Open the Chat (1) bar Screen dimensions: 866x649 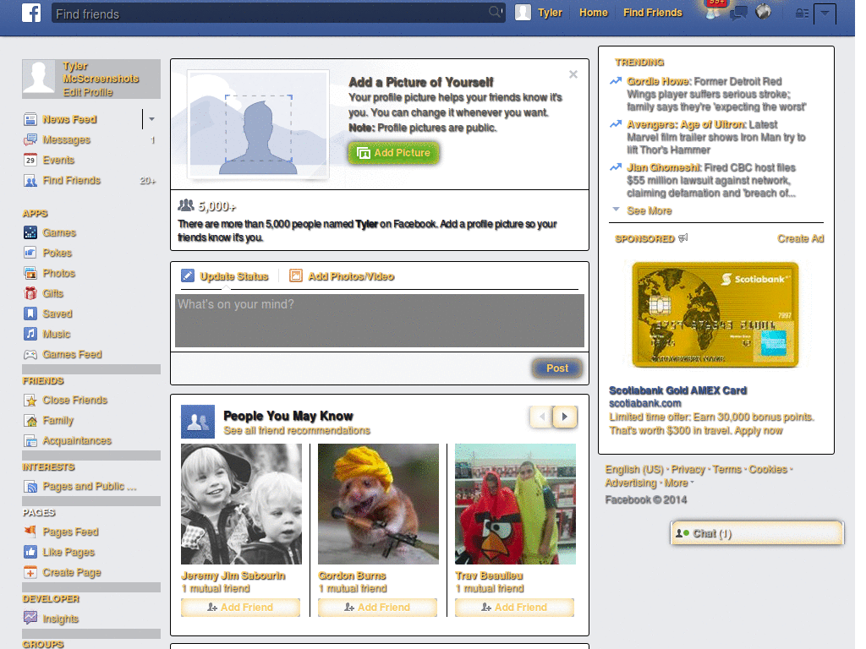pos(757,533)
